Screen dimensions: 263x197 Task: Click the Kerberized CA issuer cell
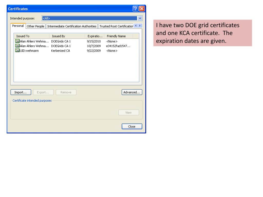tap(61, 51)
